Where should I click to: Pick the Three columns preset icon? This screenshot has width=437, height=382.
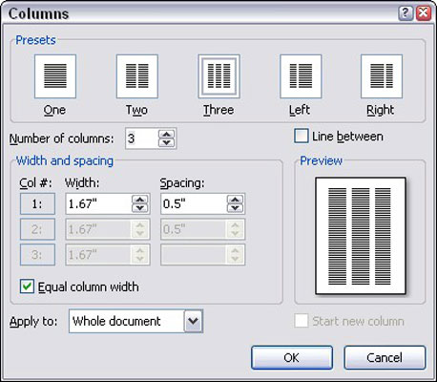218,76
